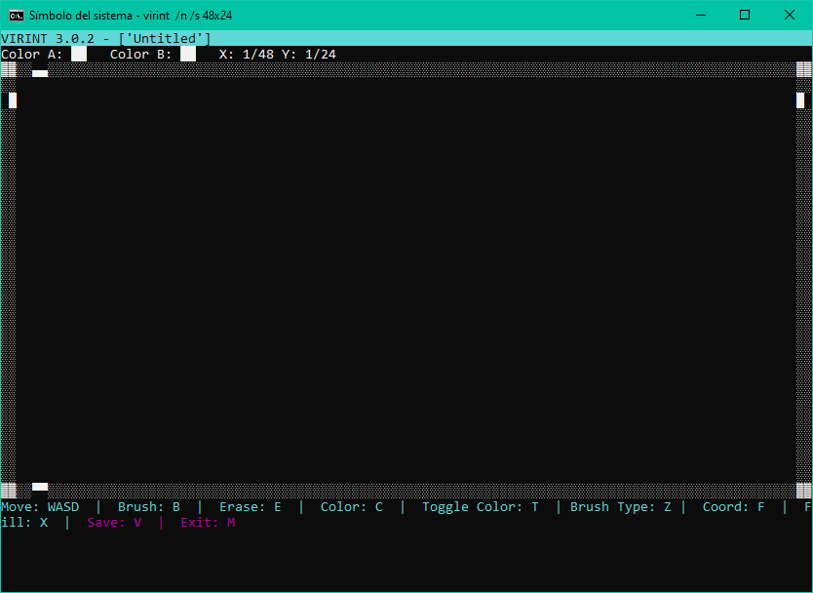Viewport: 813px width, 593px height.
Task: Click the 'Color B:' label
Action: [x=141, y=54]
